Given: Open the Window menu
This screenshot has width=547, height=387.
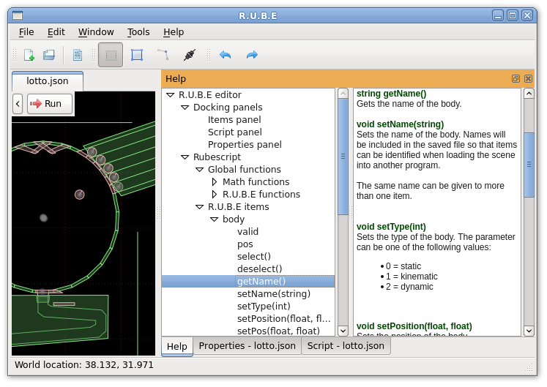Looking at the screenshot, I should pos(96,32).
